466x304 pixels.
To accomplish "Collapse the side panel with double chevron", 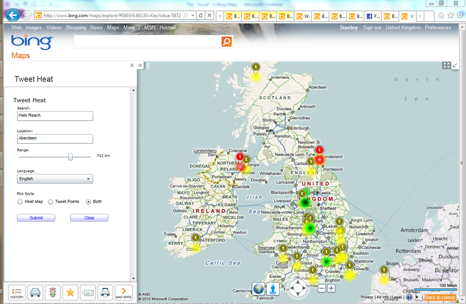I will coord(141,66).
